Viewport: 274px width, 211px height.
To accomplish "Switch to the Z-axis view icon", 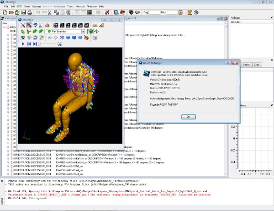I will coord(80,25).
